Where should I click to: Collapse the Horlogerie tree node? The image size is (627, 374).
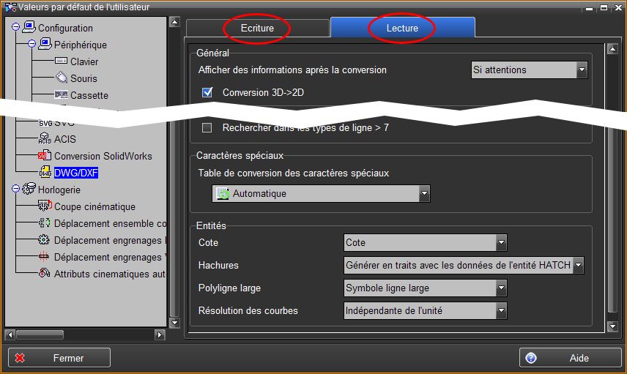point(16,190)
